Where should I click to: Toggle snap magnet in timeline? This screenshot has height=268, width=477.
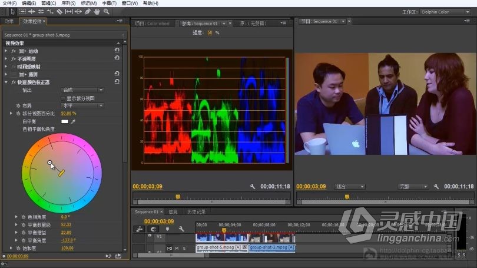(x=153, y=229)
